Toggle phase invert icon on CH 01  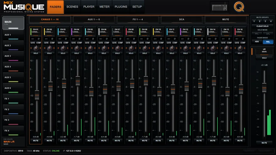point(39,39)
